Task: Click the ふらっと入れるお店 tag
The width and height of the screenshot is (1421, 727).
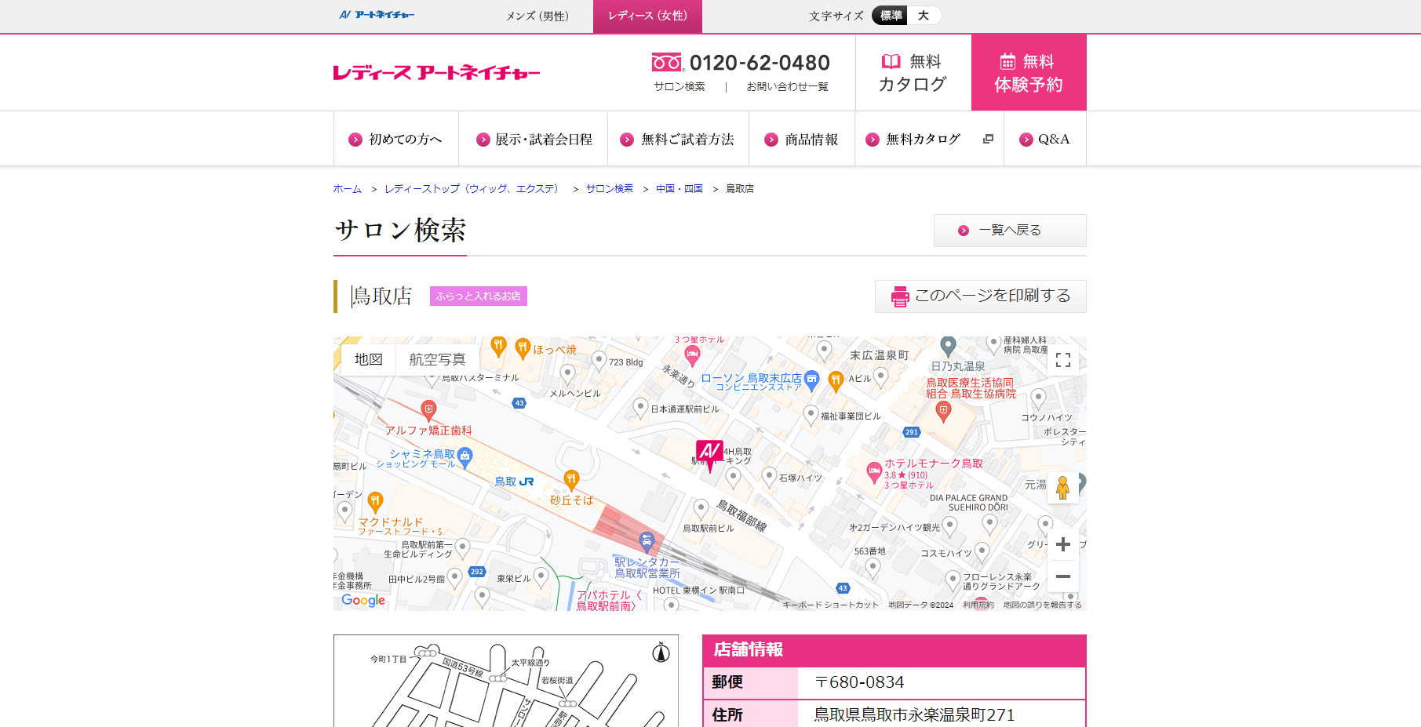Action: coord(479,296)
